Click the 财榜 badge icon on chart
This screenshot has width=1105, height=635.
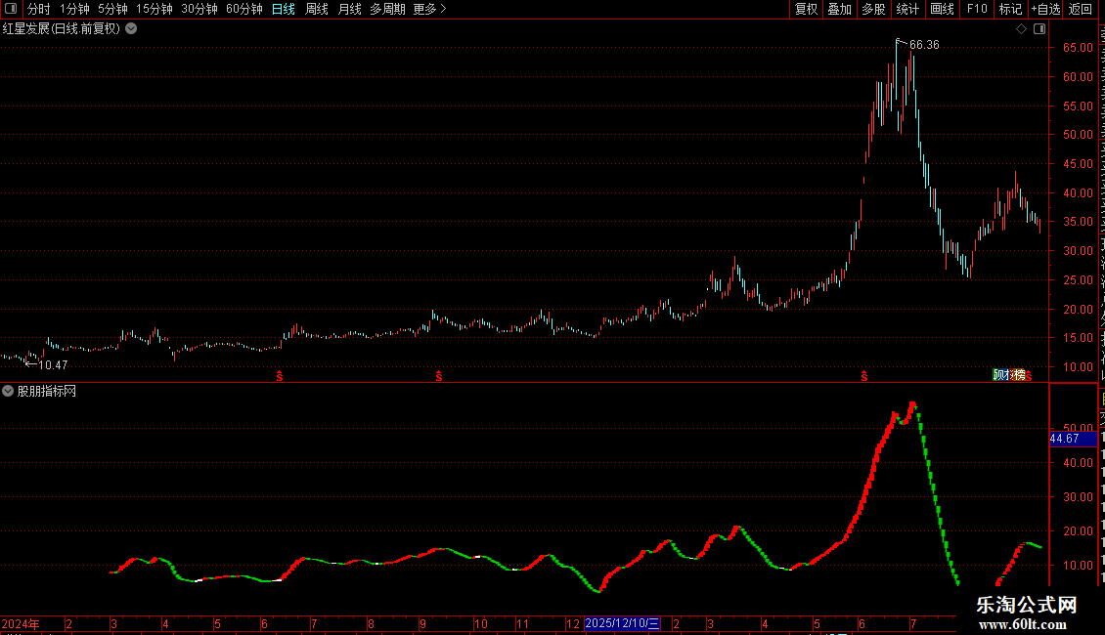(x=1009, y=375)
